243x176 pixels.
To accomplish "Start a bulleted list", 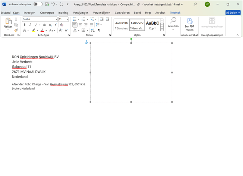I will pos(75,19).
